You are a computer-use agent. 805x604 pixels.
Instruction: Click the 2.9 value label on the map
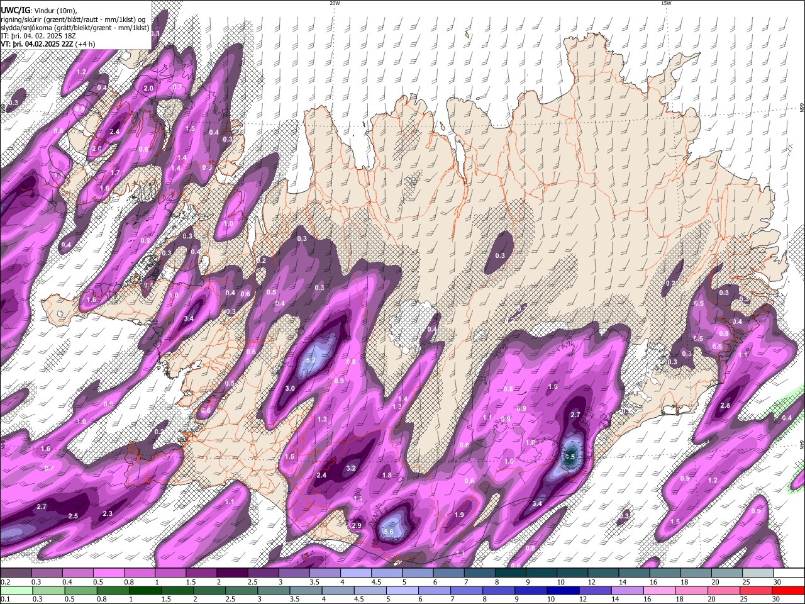tap(357, 525)
